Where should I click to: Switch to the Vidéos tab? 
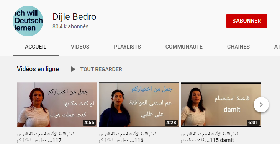pos(80,47)
